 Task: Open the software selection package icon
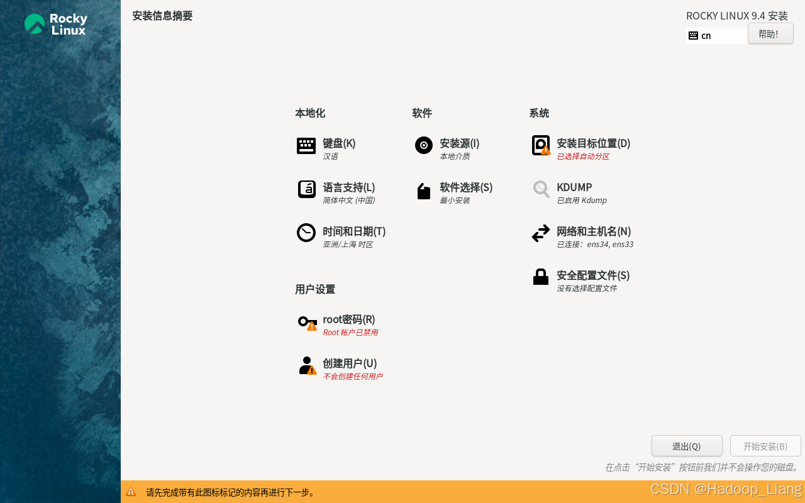[424, 191]
